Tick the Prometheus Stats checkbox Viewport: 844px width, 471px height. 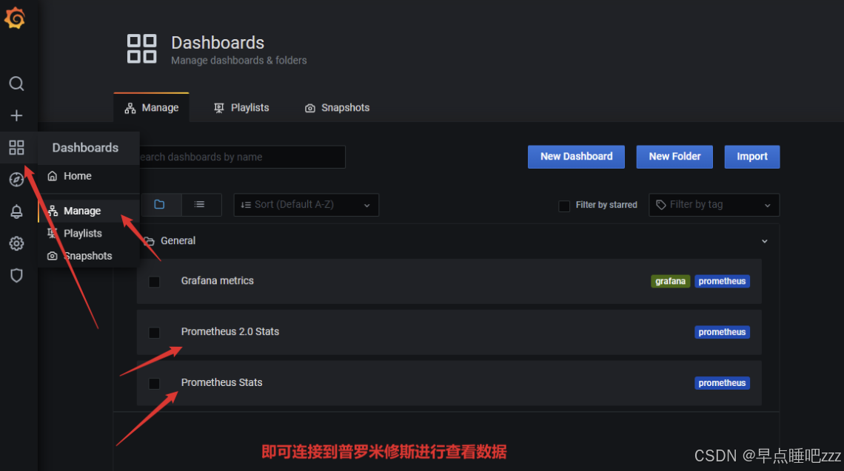tap(154, 383)
